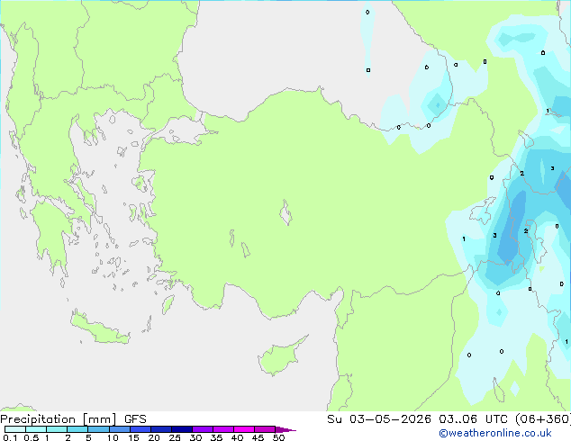Click the 'Precipitation [mm]' title text
This screenshot has height=441, width=571.
pos(59,419)
